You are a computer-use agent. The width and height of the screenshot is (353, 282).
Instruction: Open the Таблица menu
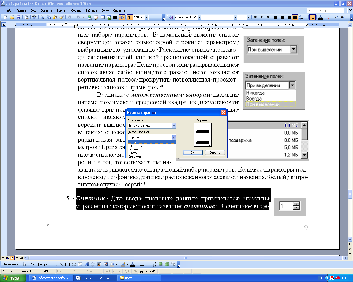(x=91, y=10)
